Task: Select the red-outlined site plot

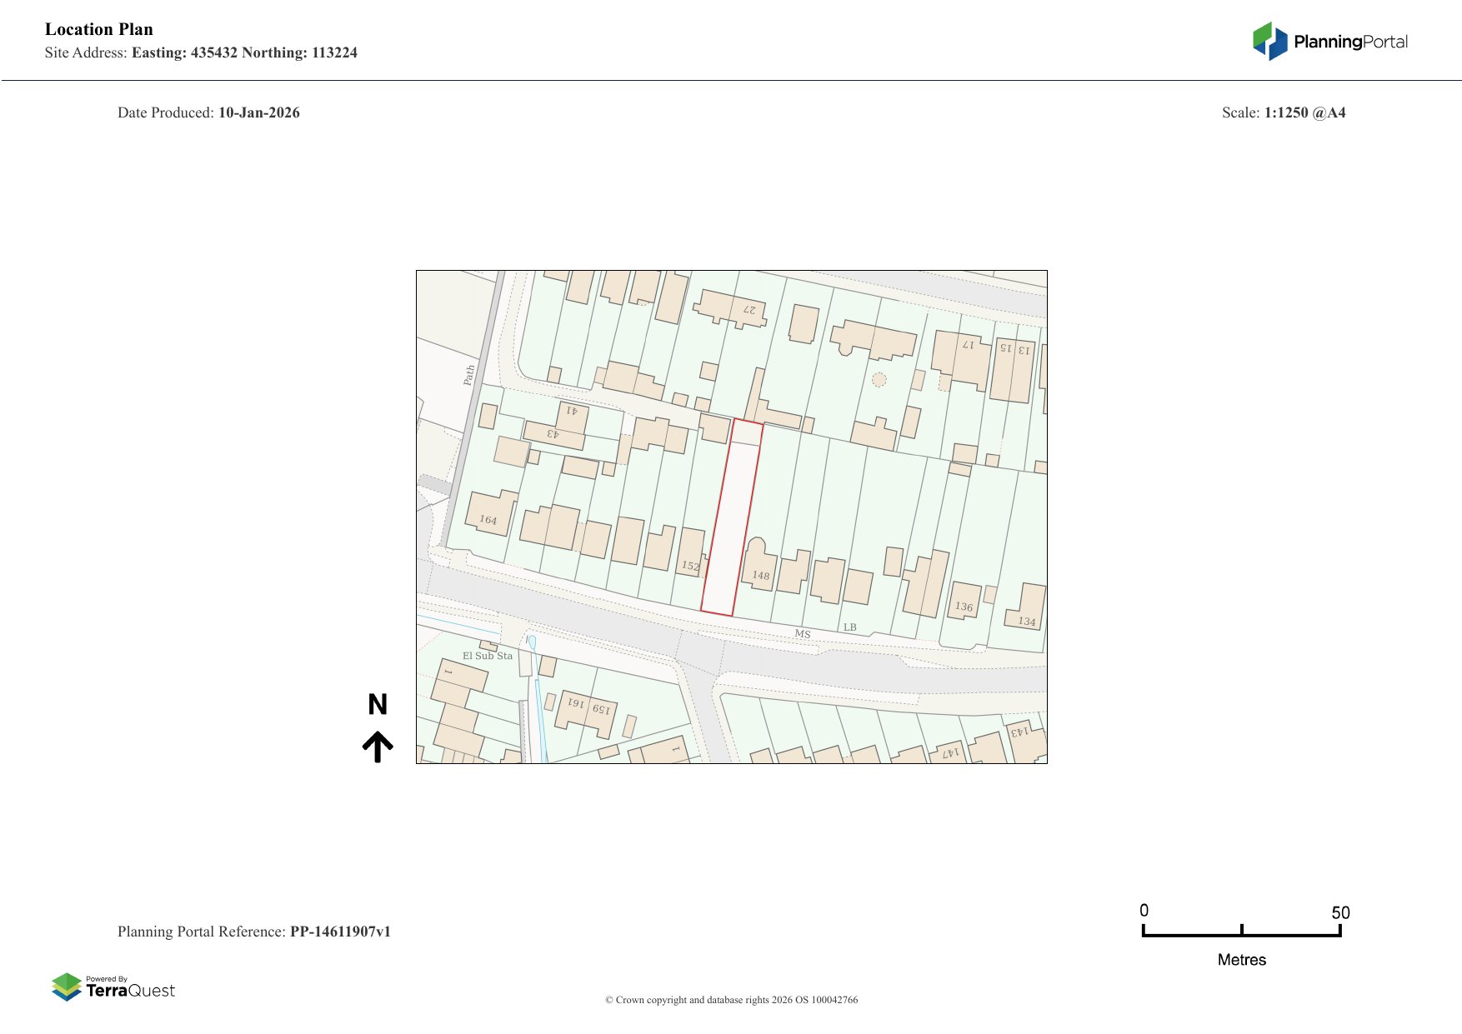Action: [x=731, y=525]
